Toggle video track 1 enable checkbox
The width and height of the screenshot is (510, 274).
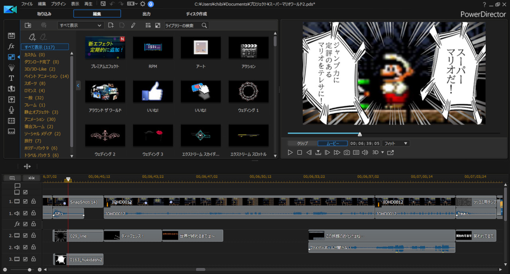coord(25,202)
